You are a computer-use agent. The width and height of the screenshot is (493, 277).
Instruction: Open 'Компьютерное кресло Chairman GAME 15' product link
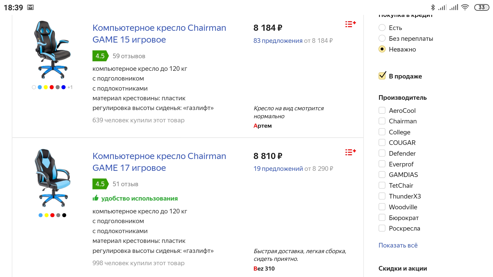point(159,34)
